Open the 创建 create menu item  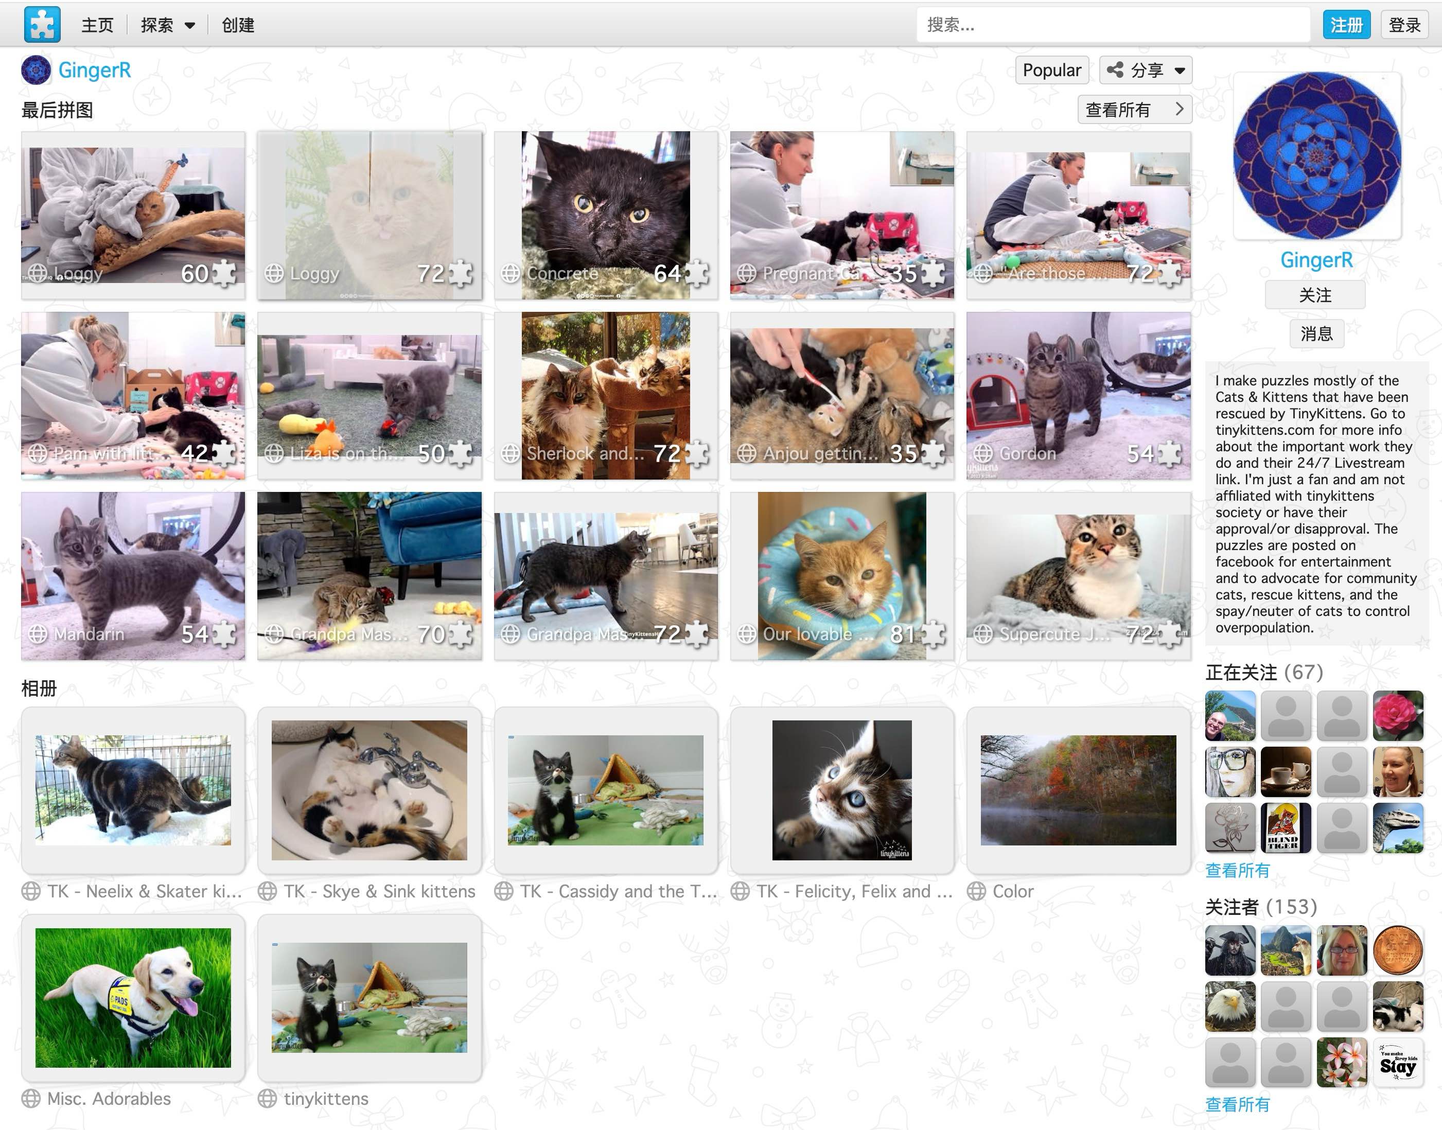tap(238, 25)
